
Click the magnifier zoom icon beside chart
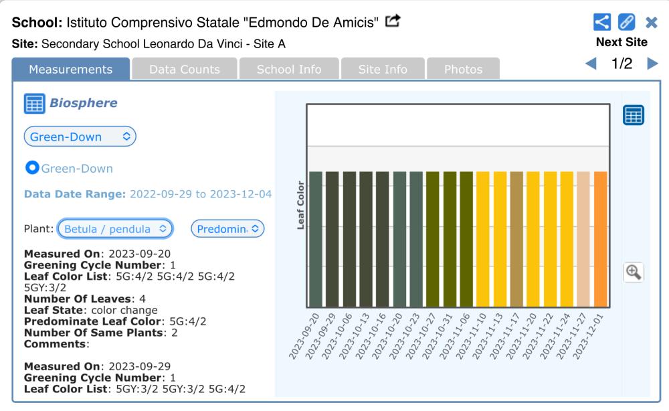[633, 272]
